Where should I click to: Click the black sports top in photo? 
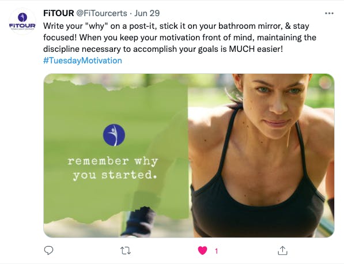click(x=256, y=204)
